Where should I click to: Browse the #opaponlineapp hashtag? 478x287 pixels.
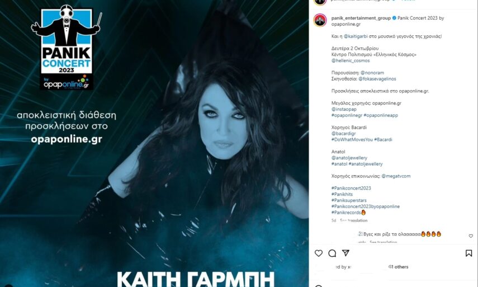tap(381, 115)
